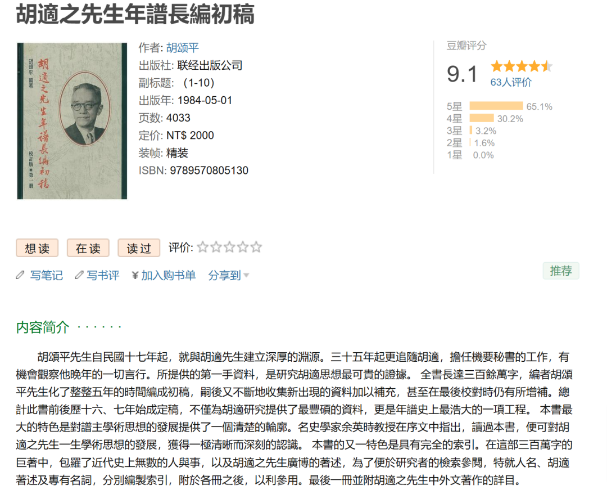Click the 内容简介 section heading

(43, 327)
